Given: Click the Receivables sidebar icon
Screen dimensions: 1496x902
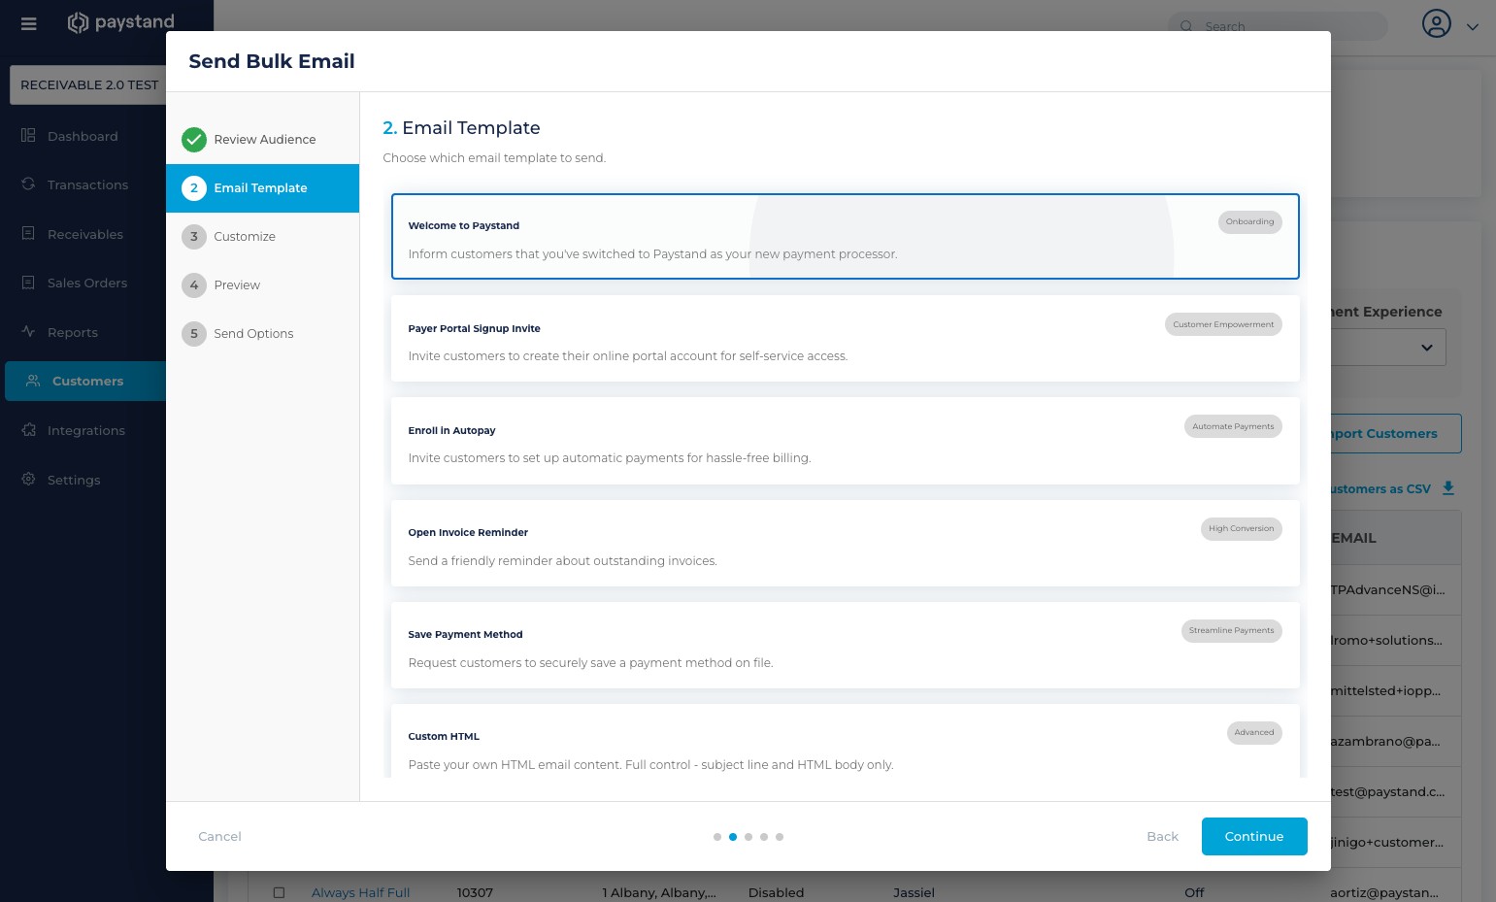Looking at the screenshot, I should click(28, 234).
